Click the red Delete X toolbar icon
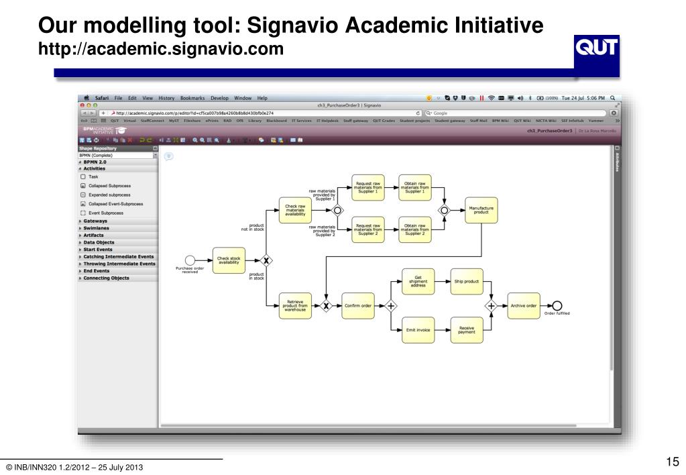This screenshot has height=475, width=686. click(x=130, y=140)
